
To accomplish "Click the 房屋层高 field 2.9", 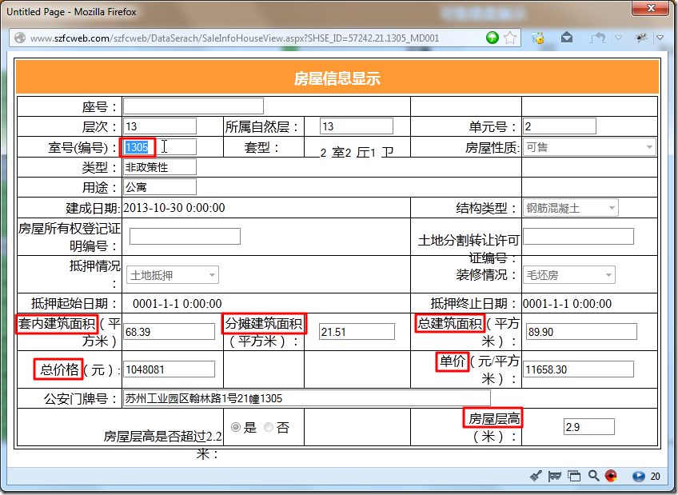I will pos(589,427).
